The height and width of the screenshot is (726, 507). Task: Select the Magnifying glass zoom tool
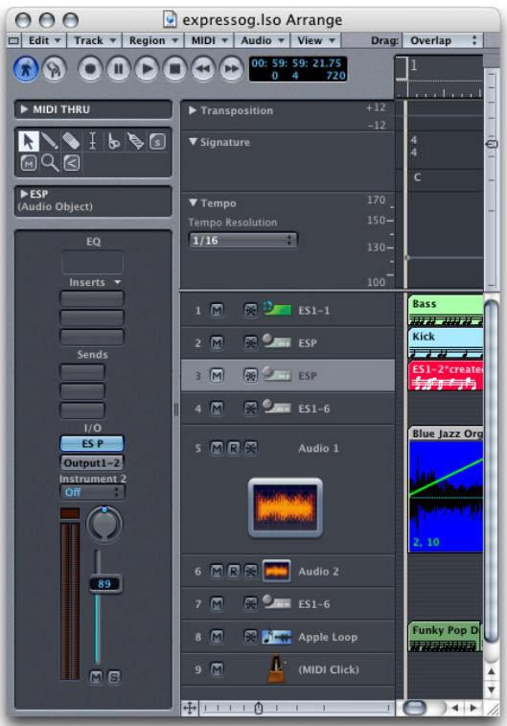coord(50,163)
